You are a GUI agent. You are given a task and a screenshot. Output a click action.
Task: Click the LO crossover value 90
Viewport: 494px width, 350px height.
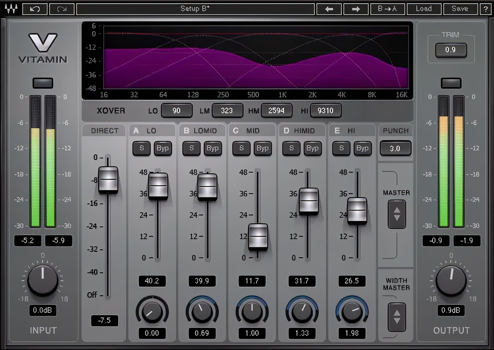(x=177, y=110)
